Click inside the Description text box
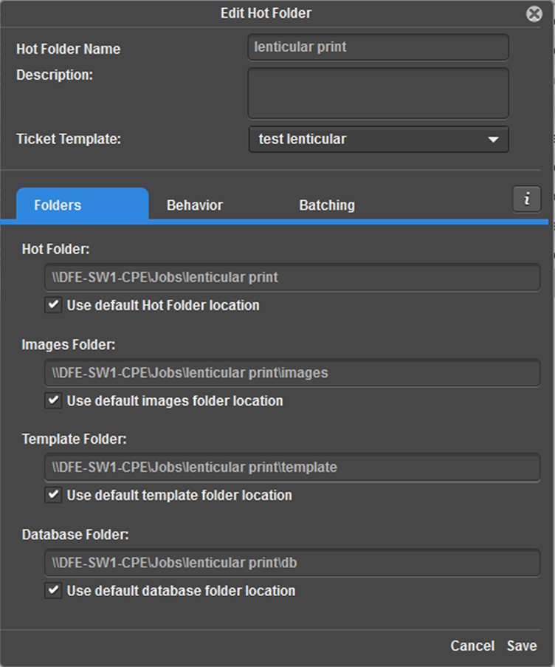This screenshot has width=555, height=667. pos(377,92)
